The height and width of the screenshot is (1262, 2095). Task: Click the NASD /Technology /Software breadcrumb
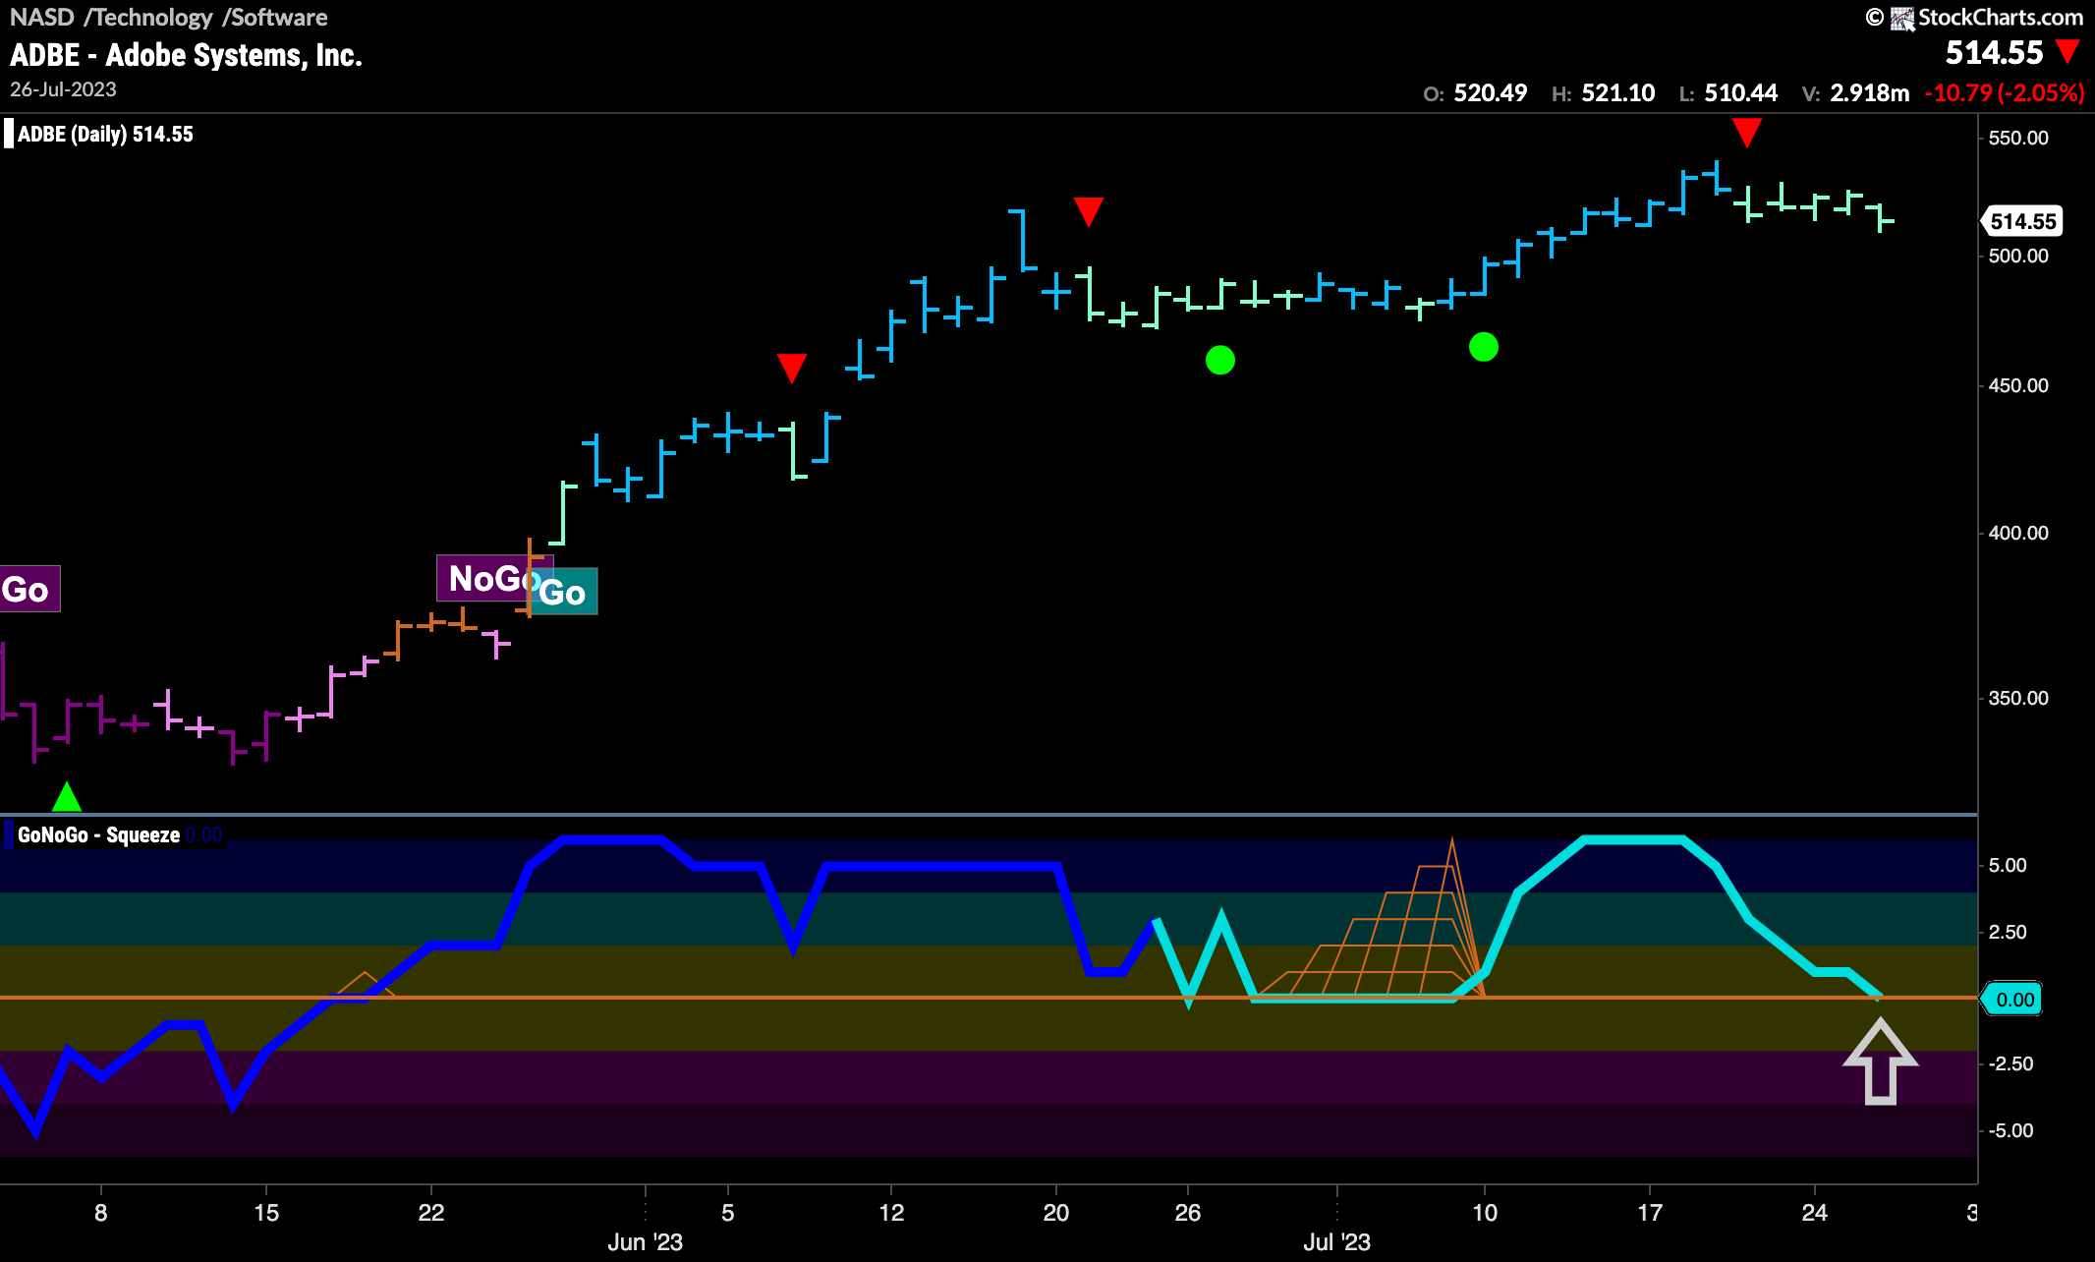click(x=168, y=17)
